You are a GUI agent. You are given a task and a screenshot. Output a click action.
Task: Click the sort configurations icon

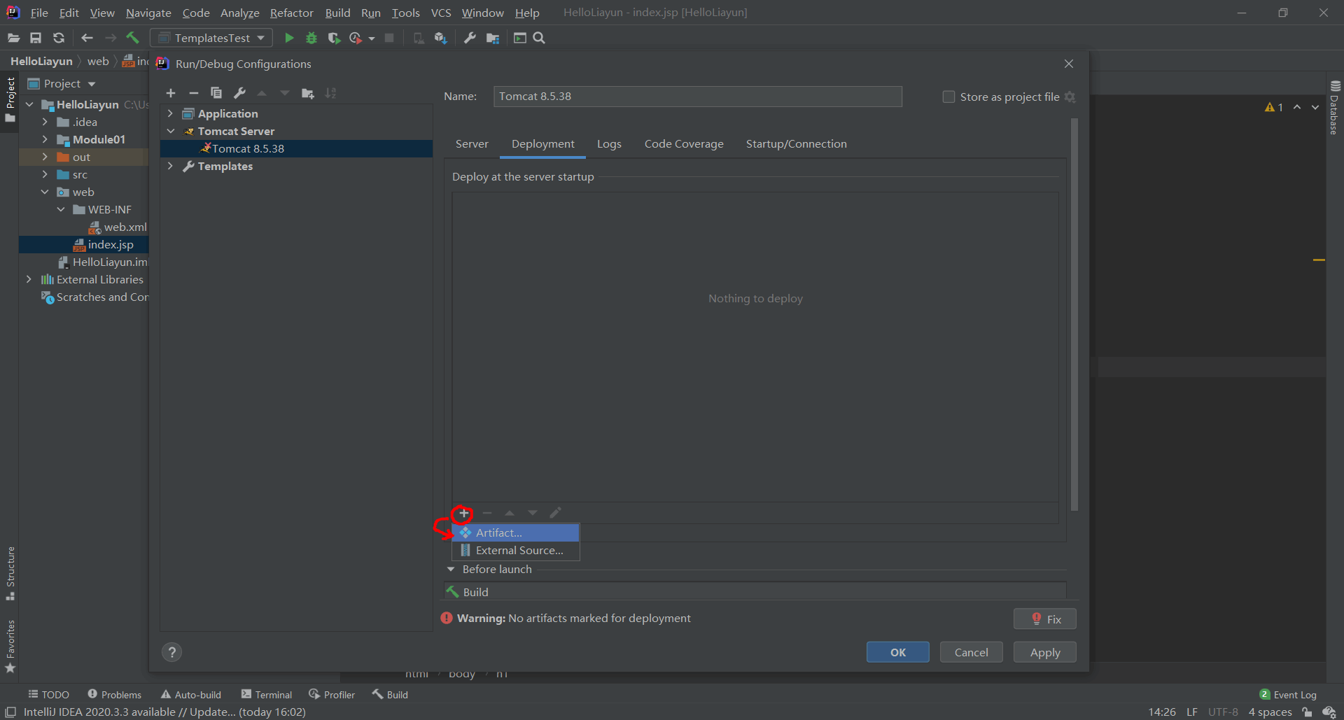[x=330, y=93]
